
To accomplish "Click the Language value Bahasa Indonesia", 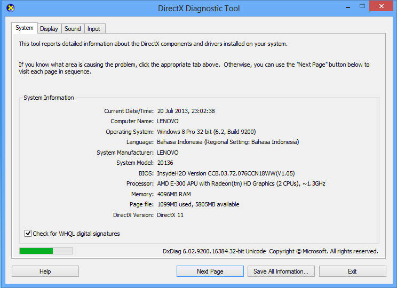I will (228, 142).
